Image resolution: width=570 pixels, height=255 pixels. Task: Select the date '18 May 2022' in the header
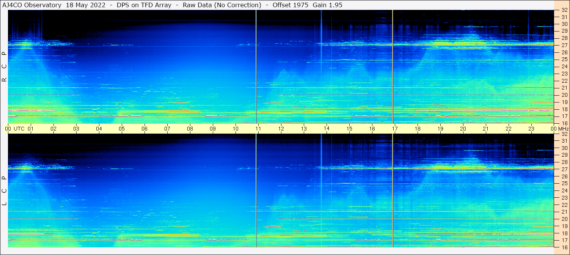[86, 5]
